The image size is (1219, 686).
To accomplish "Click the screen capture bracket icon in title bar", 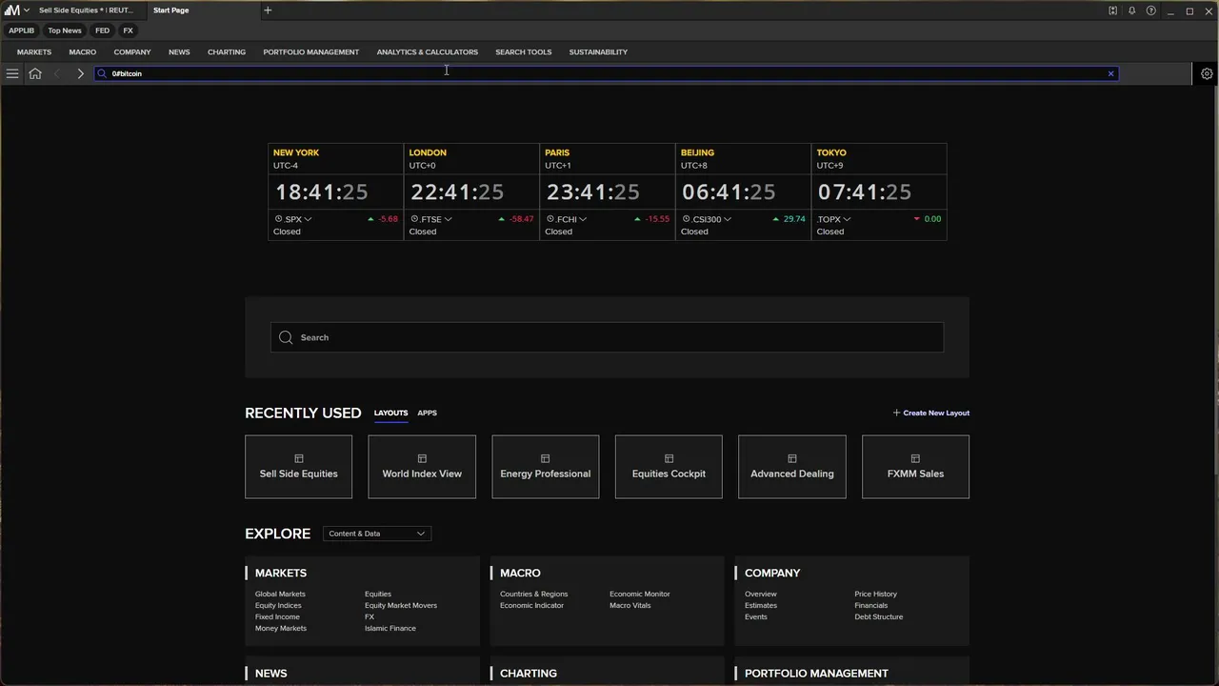I will pyautogui.click(x=1112, y=10).
